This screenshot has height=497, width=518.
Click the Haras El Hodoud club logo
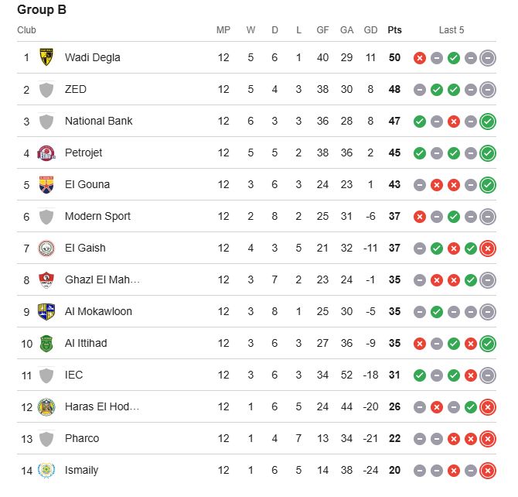[46, 407]
